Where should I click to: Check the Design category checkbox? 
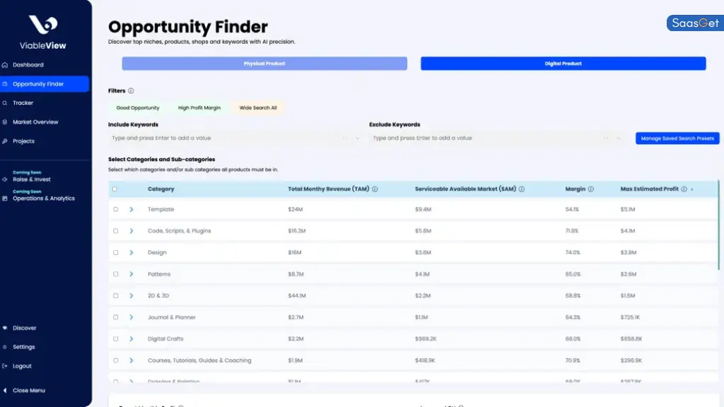point(116,253)
